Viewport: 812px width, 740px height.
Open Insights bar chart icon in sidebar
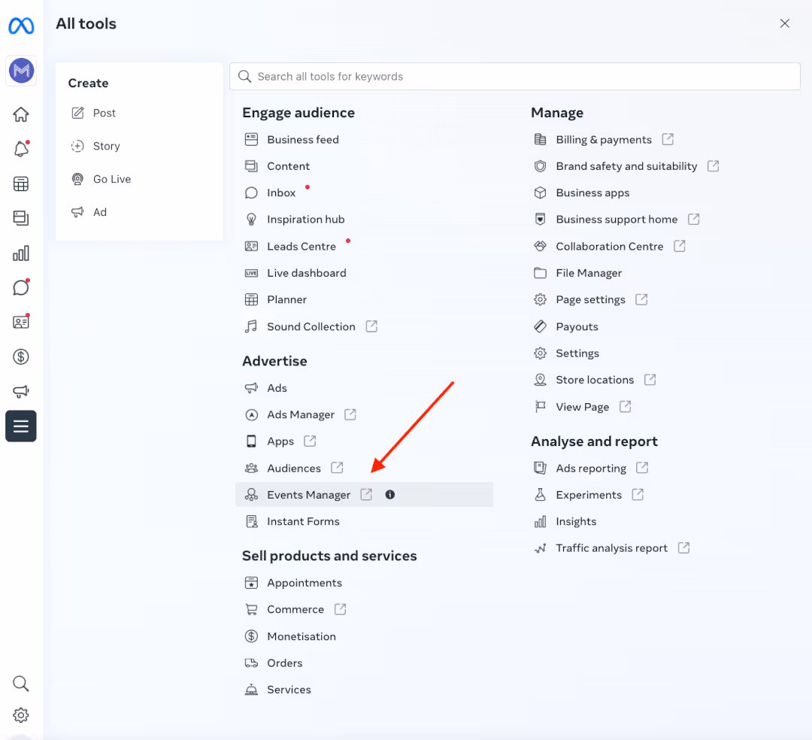coord(21,253)
